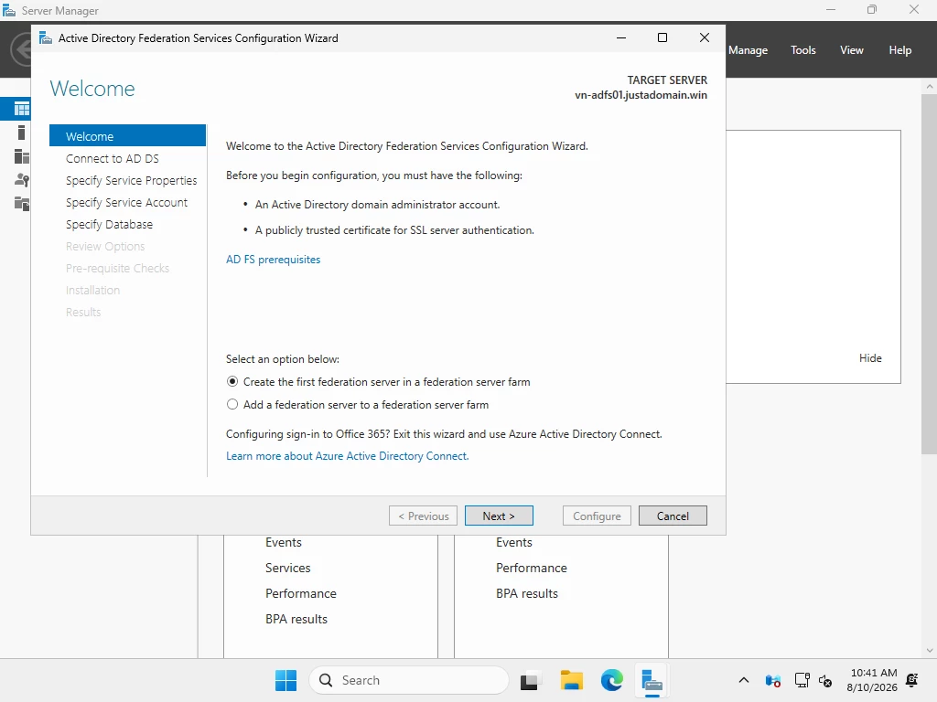This screenshot has height=702, width=937.
Task: Open Learn more about Azure Active Directory Connect
Action: coord(347,456)
